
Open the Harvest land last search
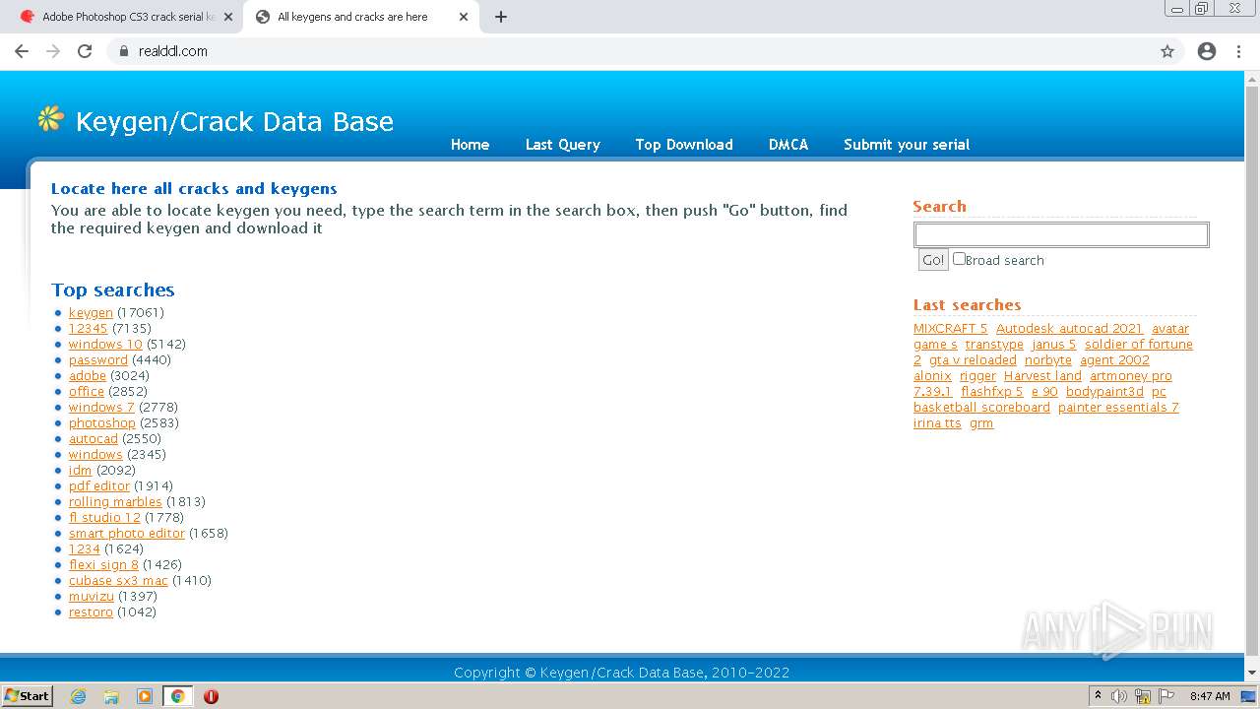coord(1042,376)
